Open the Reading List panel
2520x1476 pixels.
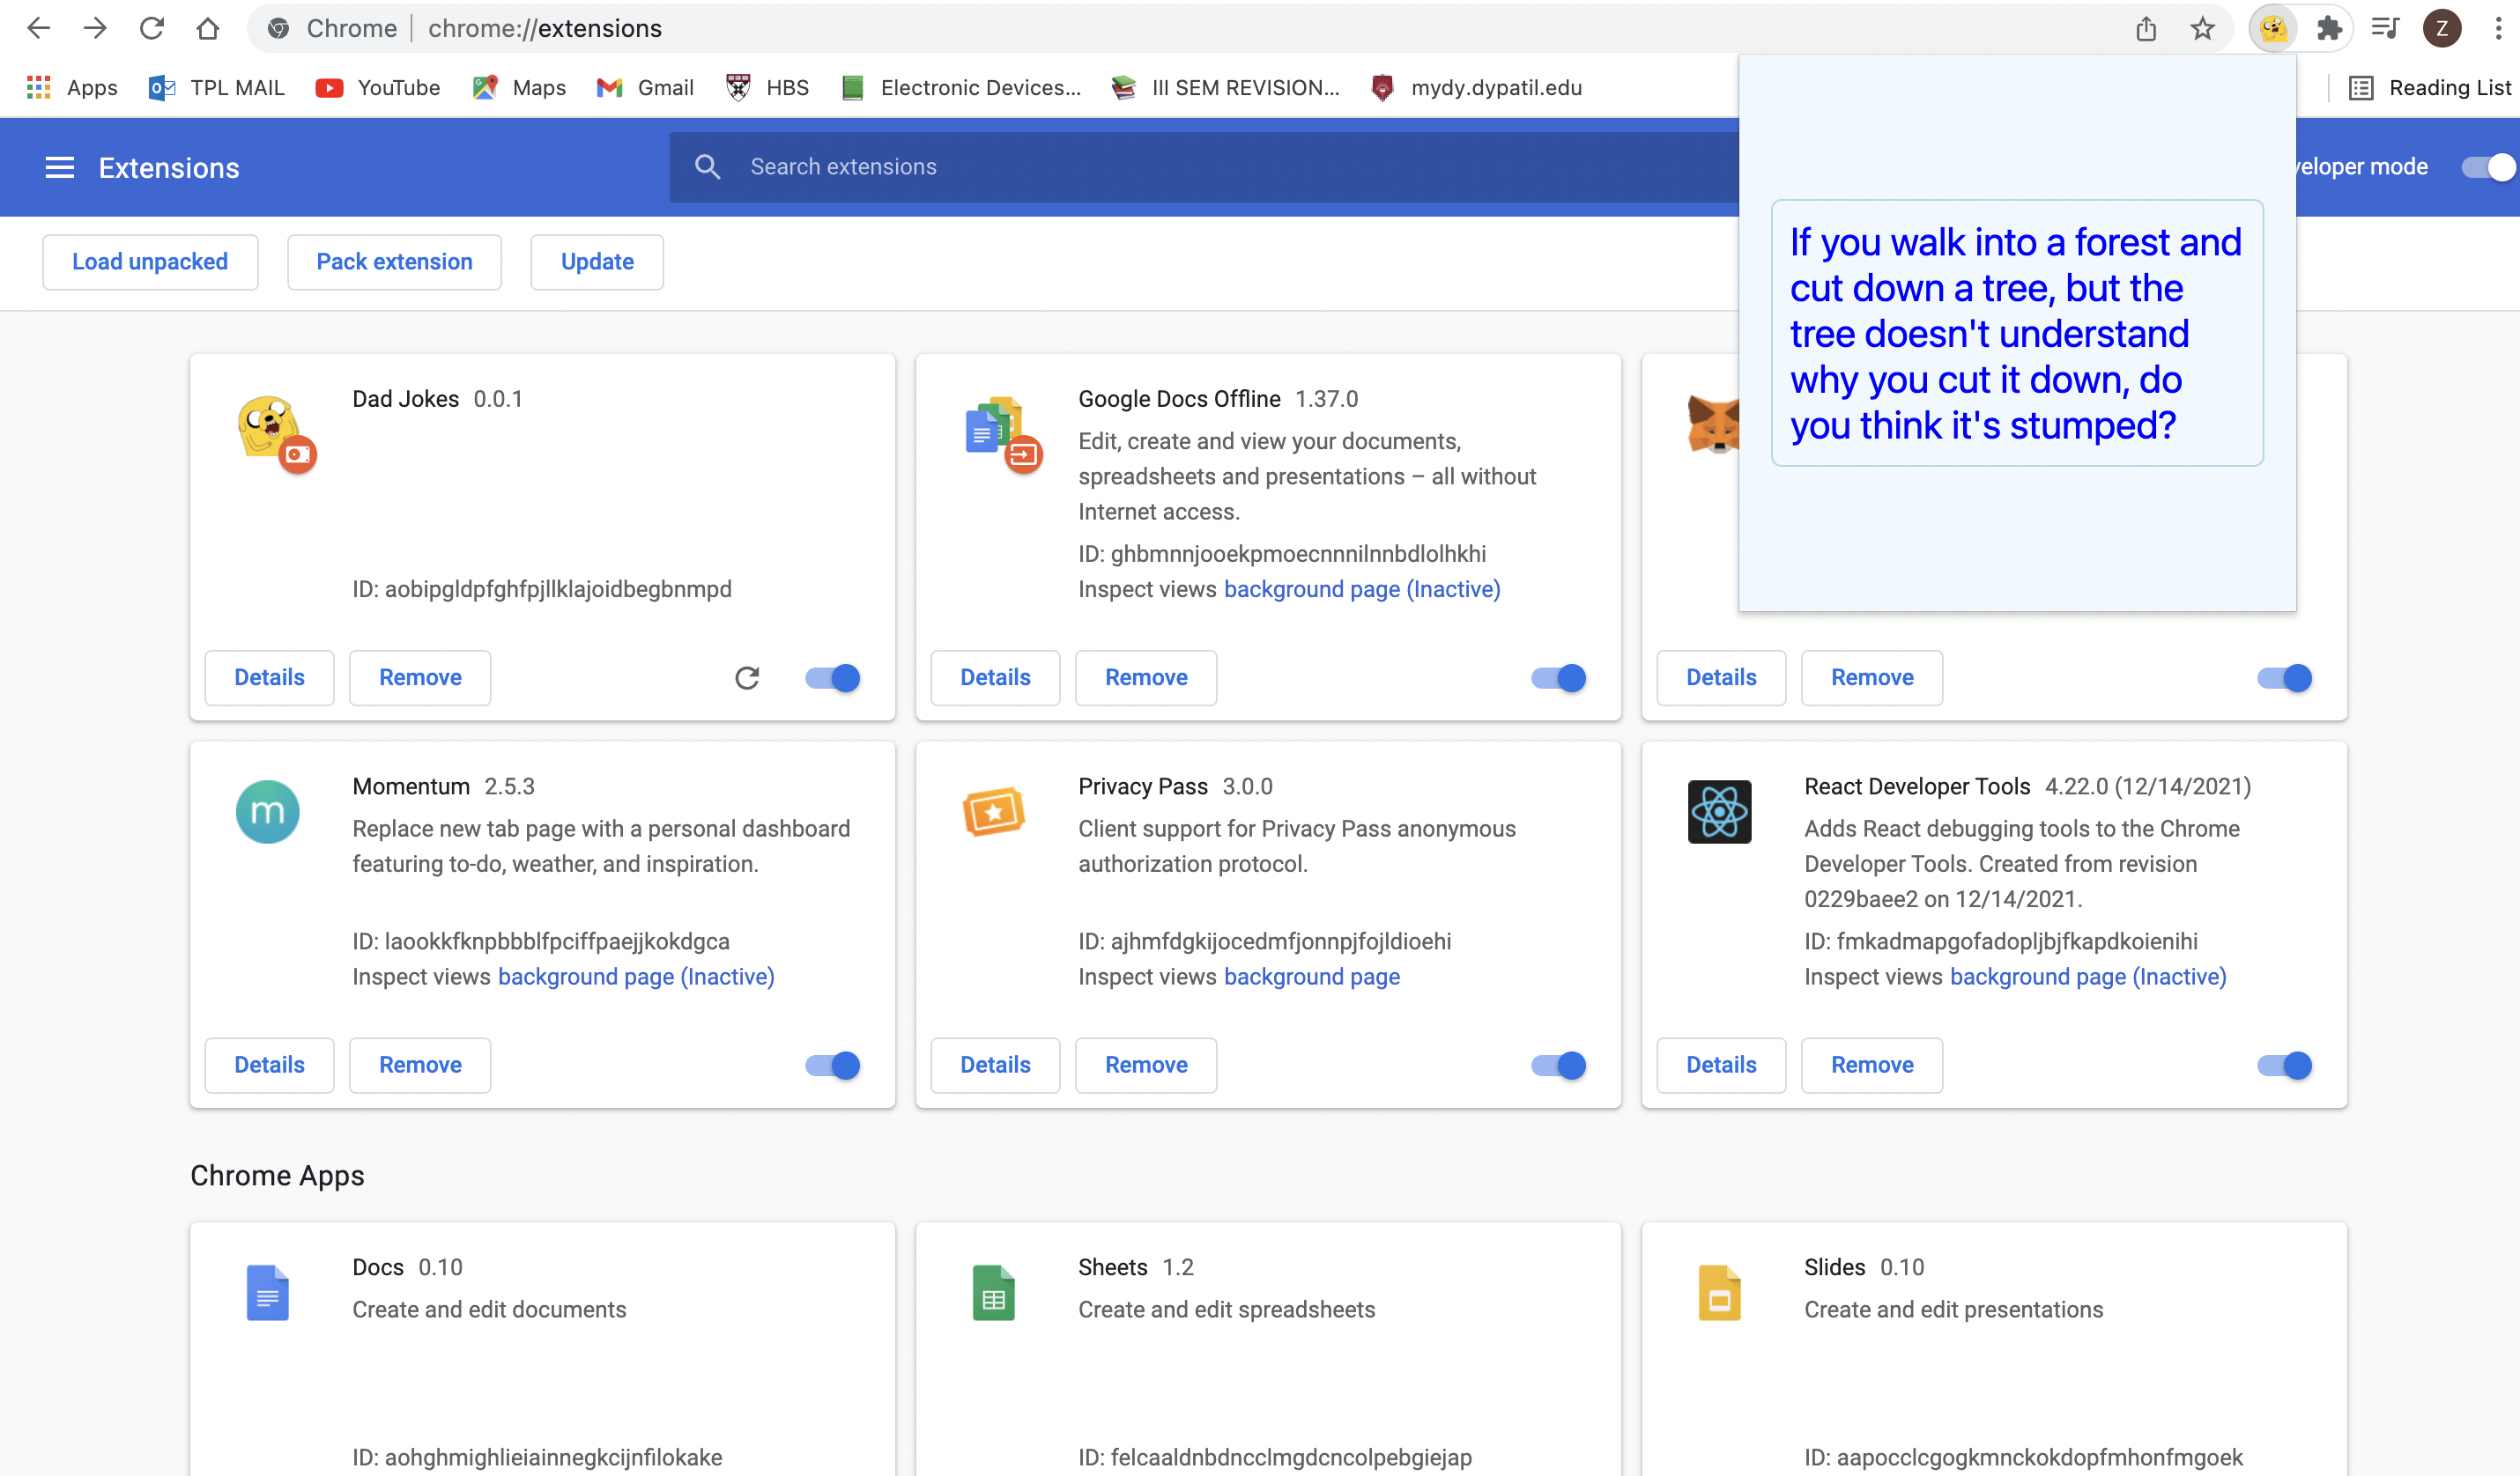pyautogui.click(x=2430, y=88)
